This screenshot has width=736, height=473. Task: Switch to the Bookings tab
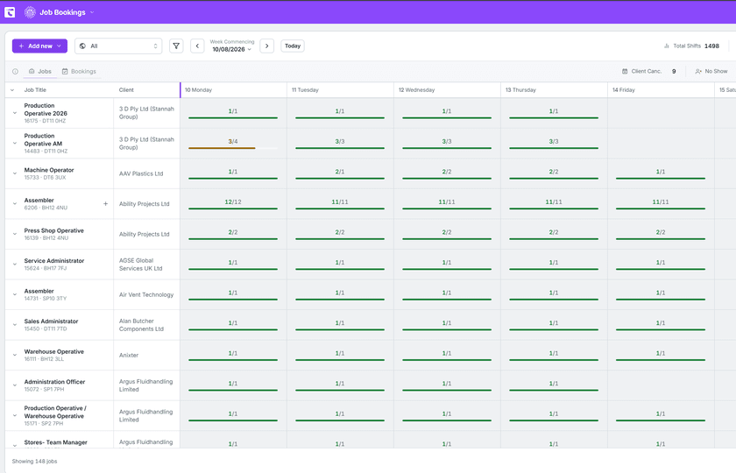(80, 71)
